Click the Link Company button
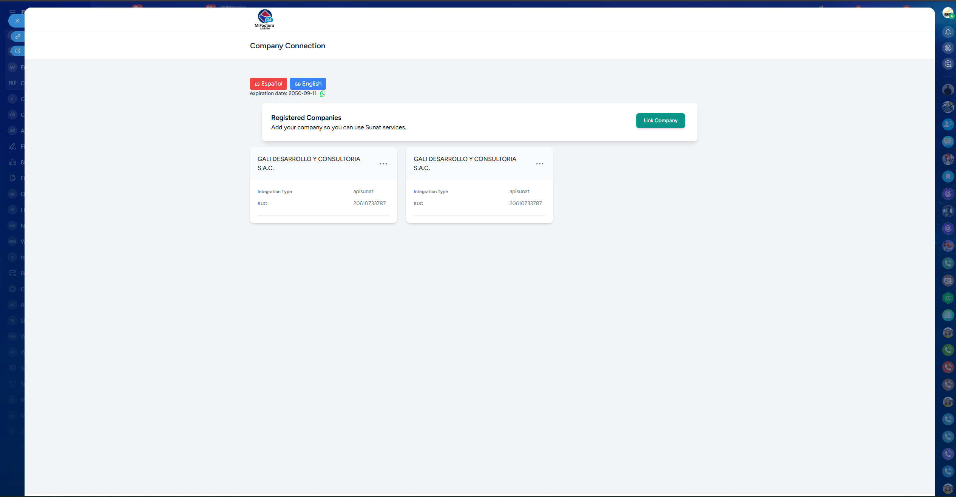The height and width of the screenshot is (497, 956). [x=660, y=121]
